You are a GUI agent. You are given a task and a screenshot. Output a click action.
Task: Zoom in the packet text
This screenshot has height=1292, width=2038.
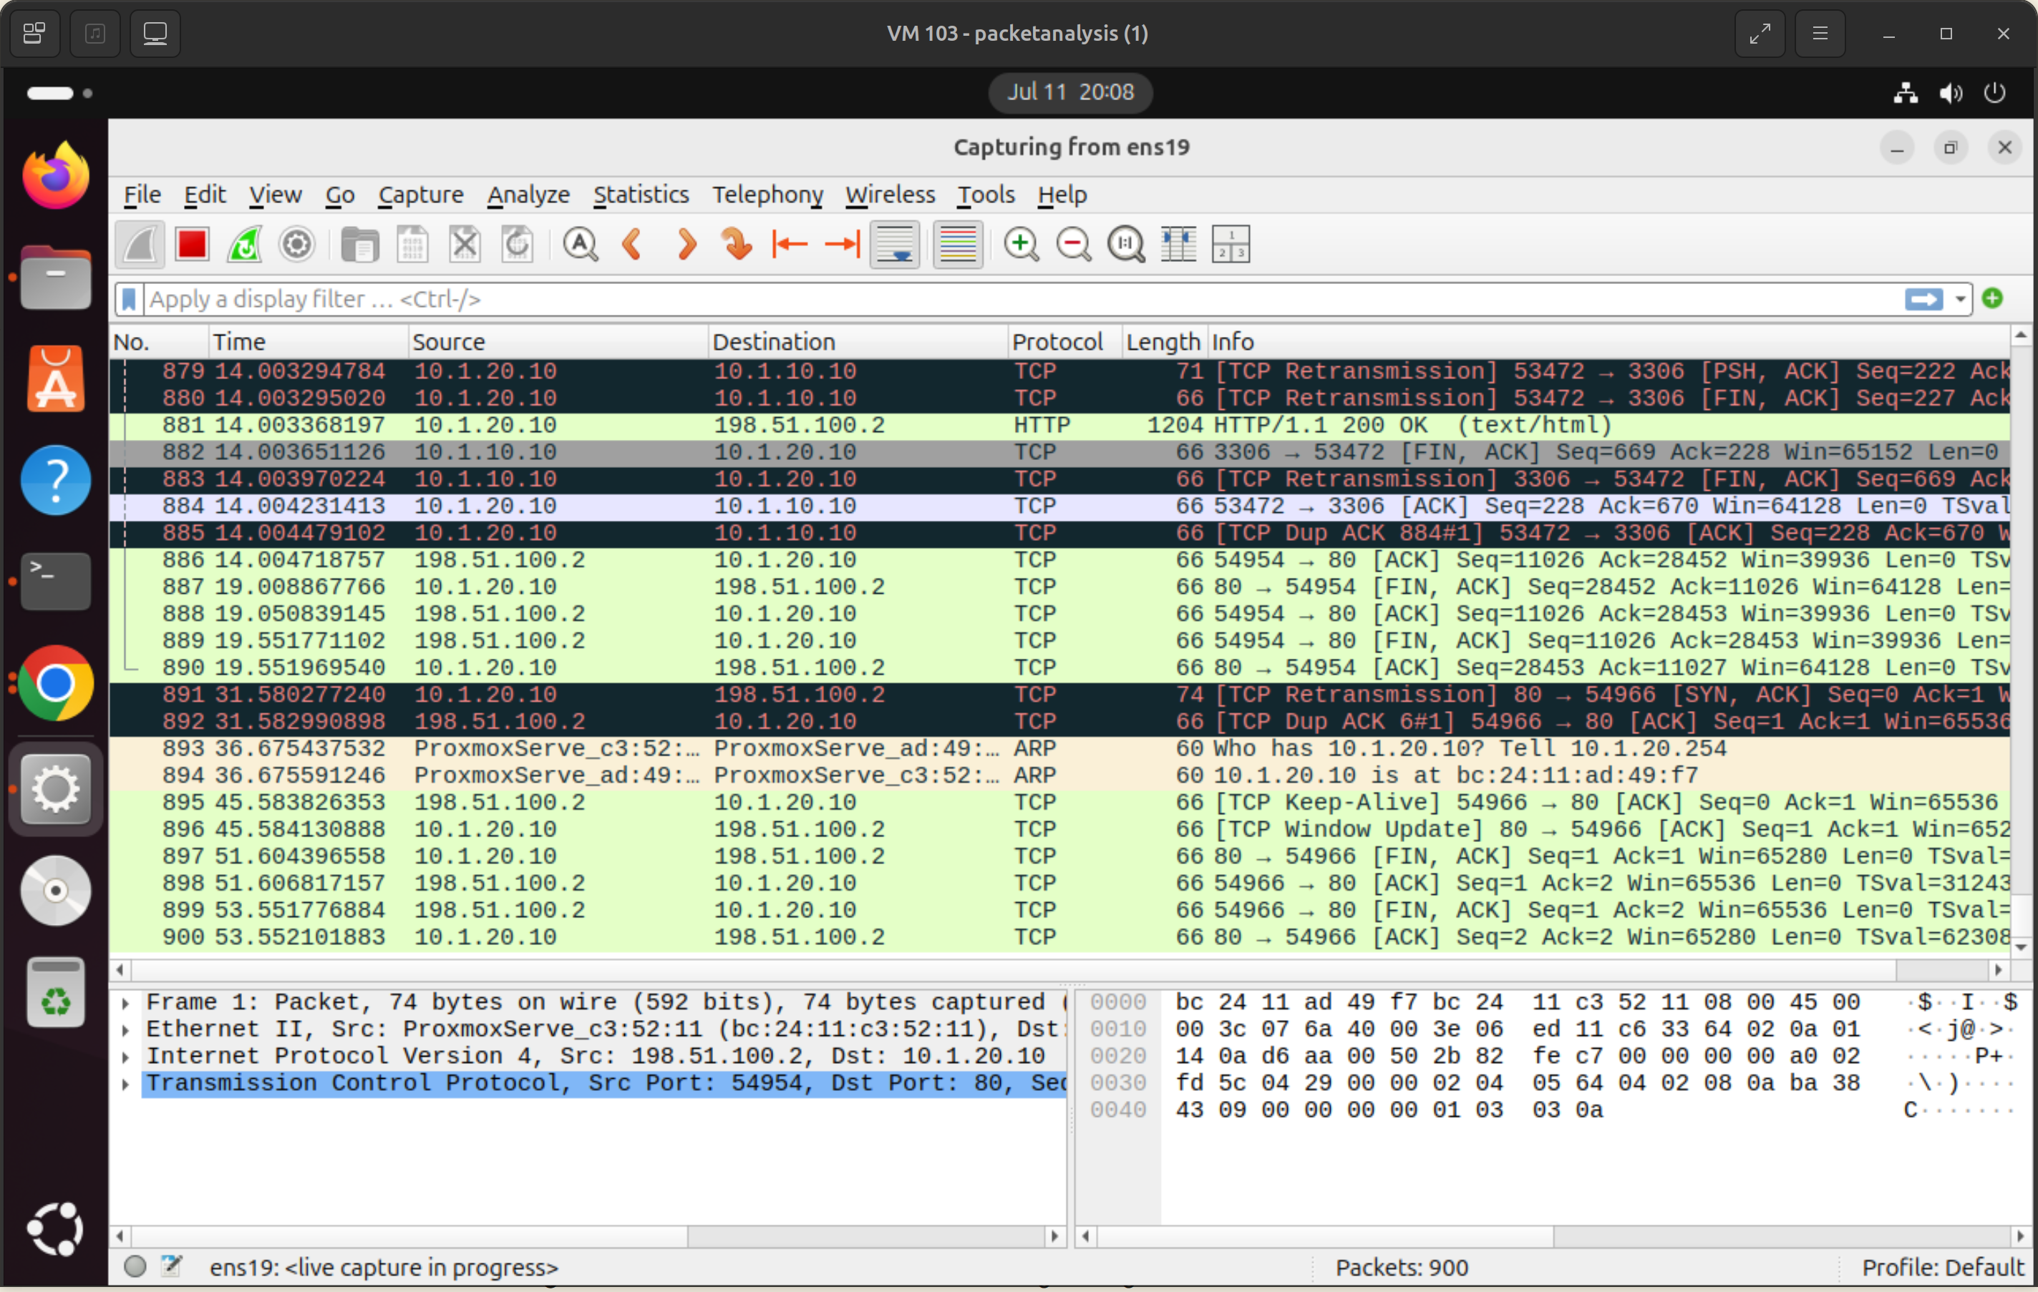(x=1022, y=245)
